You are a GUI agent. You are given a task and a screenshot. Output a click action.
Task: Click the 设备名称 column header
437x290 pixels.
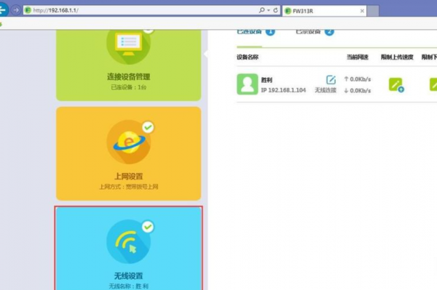pos(248,57)
